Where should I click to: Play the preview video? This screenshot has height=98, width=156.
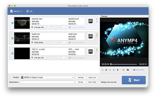click(x=106, y=70)
